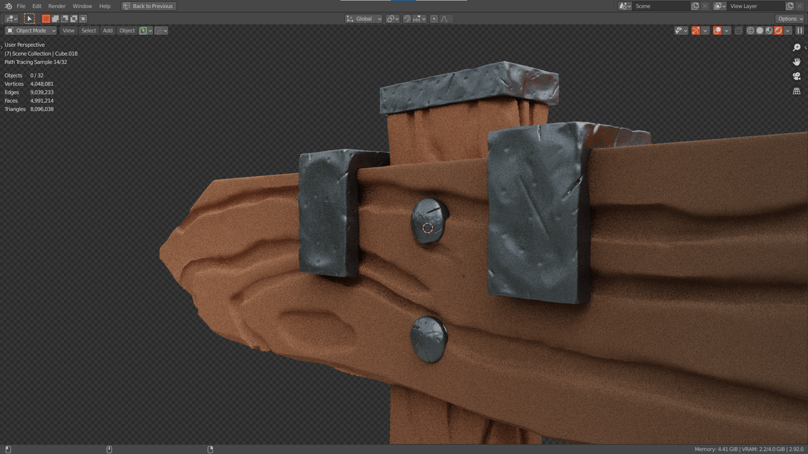Switch to material preview shading
Viewport: 808px width, 454px height.
[769, 30]
